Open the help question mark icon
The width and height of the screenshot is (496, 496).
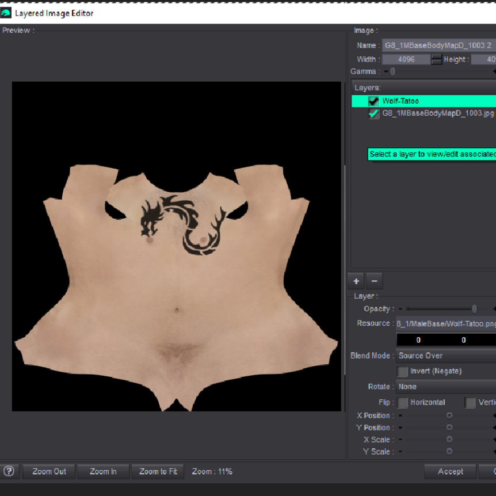coord(9,471)
